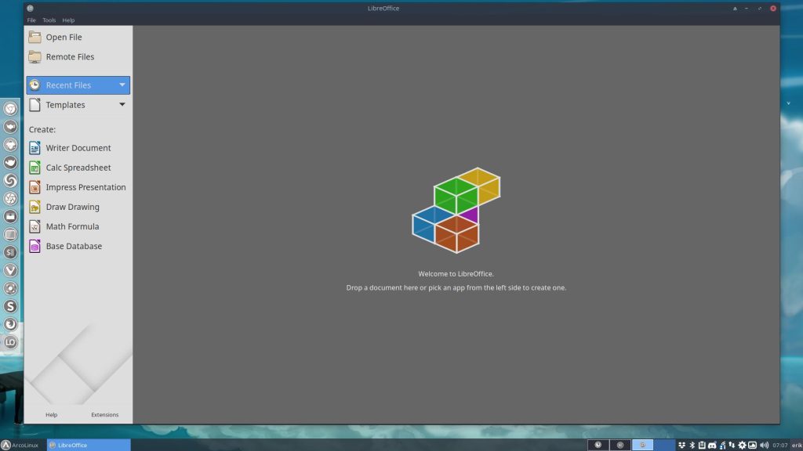Expand the Recent Files dropdown
Screen dimensions: 803x451
point(122,85)
